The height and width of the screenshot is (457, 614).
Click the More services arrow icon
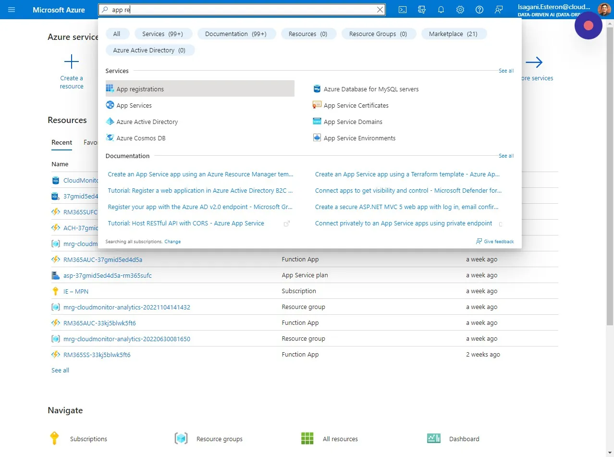click(x=534, y=62)
